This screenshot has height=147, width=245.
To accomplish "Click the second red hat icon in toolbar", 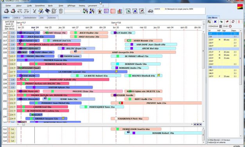I will pyautogui.click(x=13, y=11).
